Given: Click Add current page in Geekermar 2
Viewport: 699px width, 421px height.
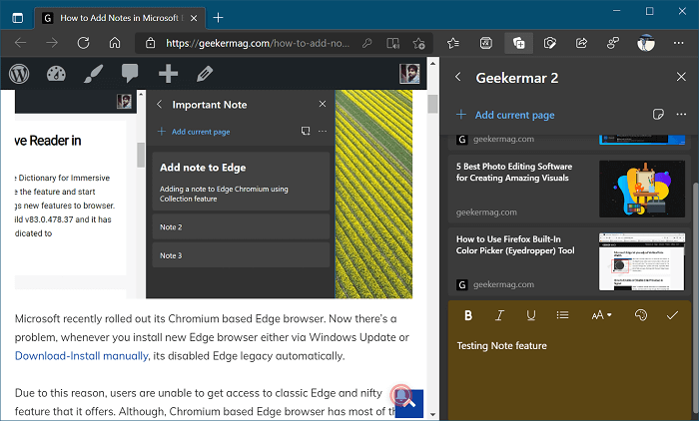Looking at the screenshot, I should pos(505,115).
